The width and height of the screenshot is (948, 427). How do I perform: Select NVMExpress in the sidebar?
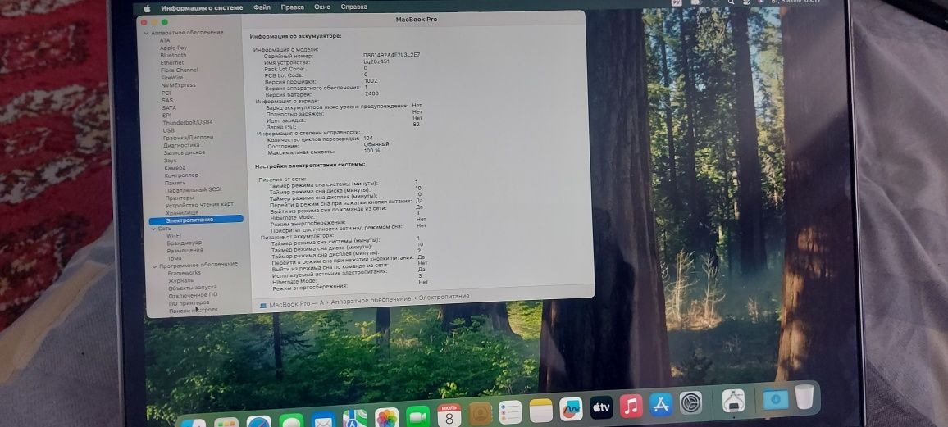tap(178, 85)
